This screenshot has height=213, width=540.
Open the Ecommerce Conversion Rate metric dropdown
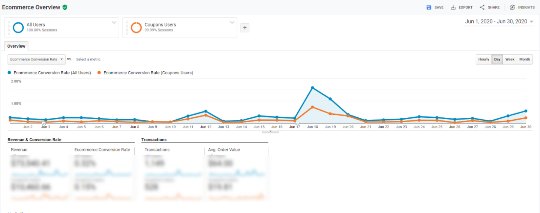pyautogui.click(x=36, y=59)
